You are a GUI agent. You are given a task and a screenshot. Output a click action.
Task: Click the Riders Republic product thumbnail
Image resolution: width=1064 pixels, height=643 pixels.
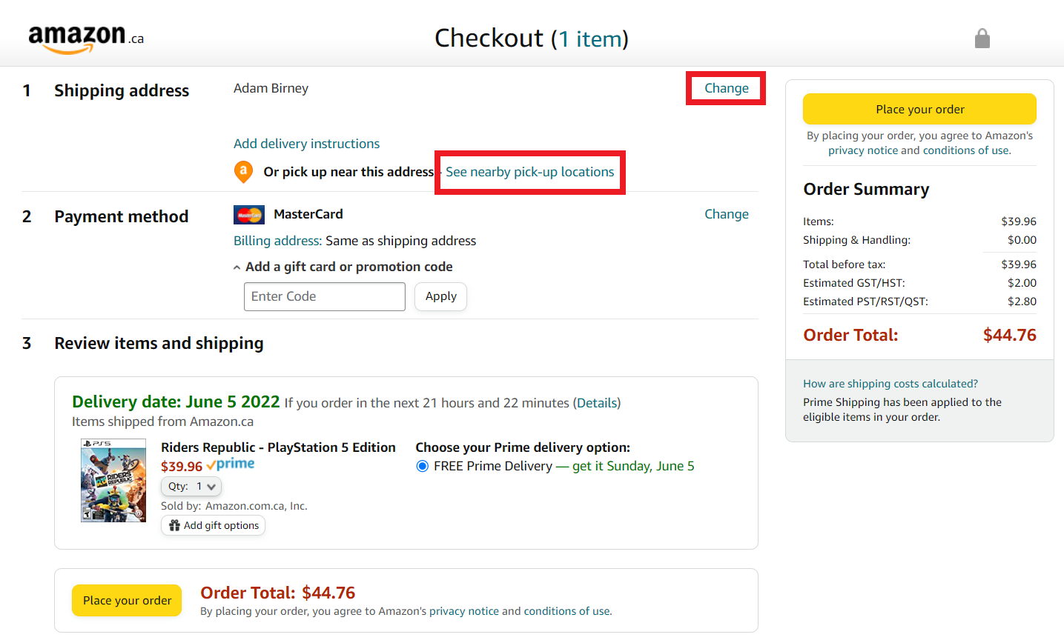[x=113, y=480]
